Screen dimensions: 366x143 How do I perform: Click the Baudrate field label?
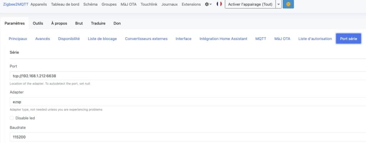(x=18, y=128)
